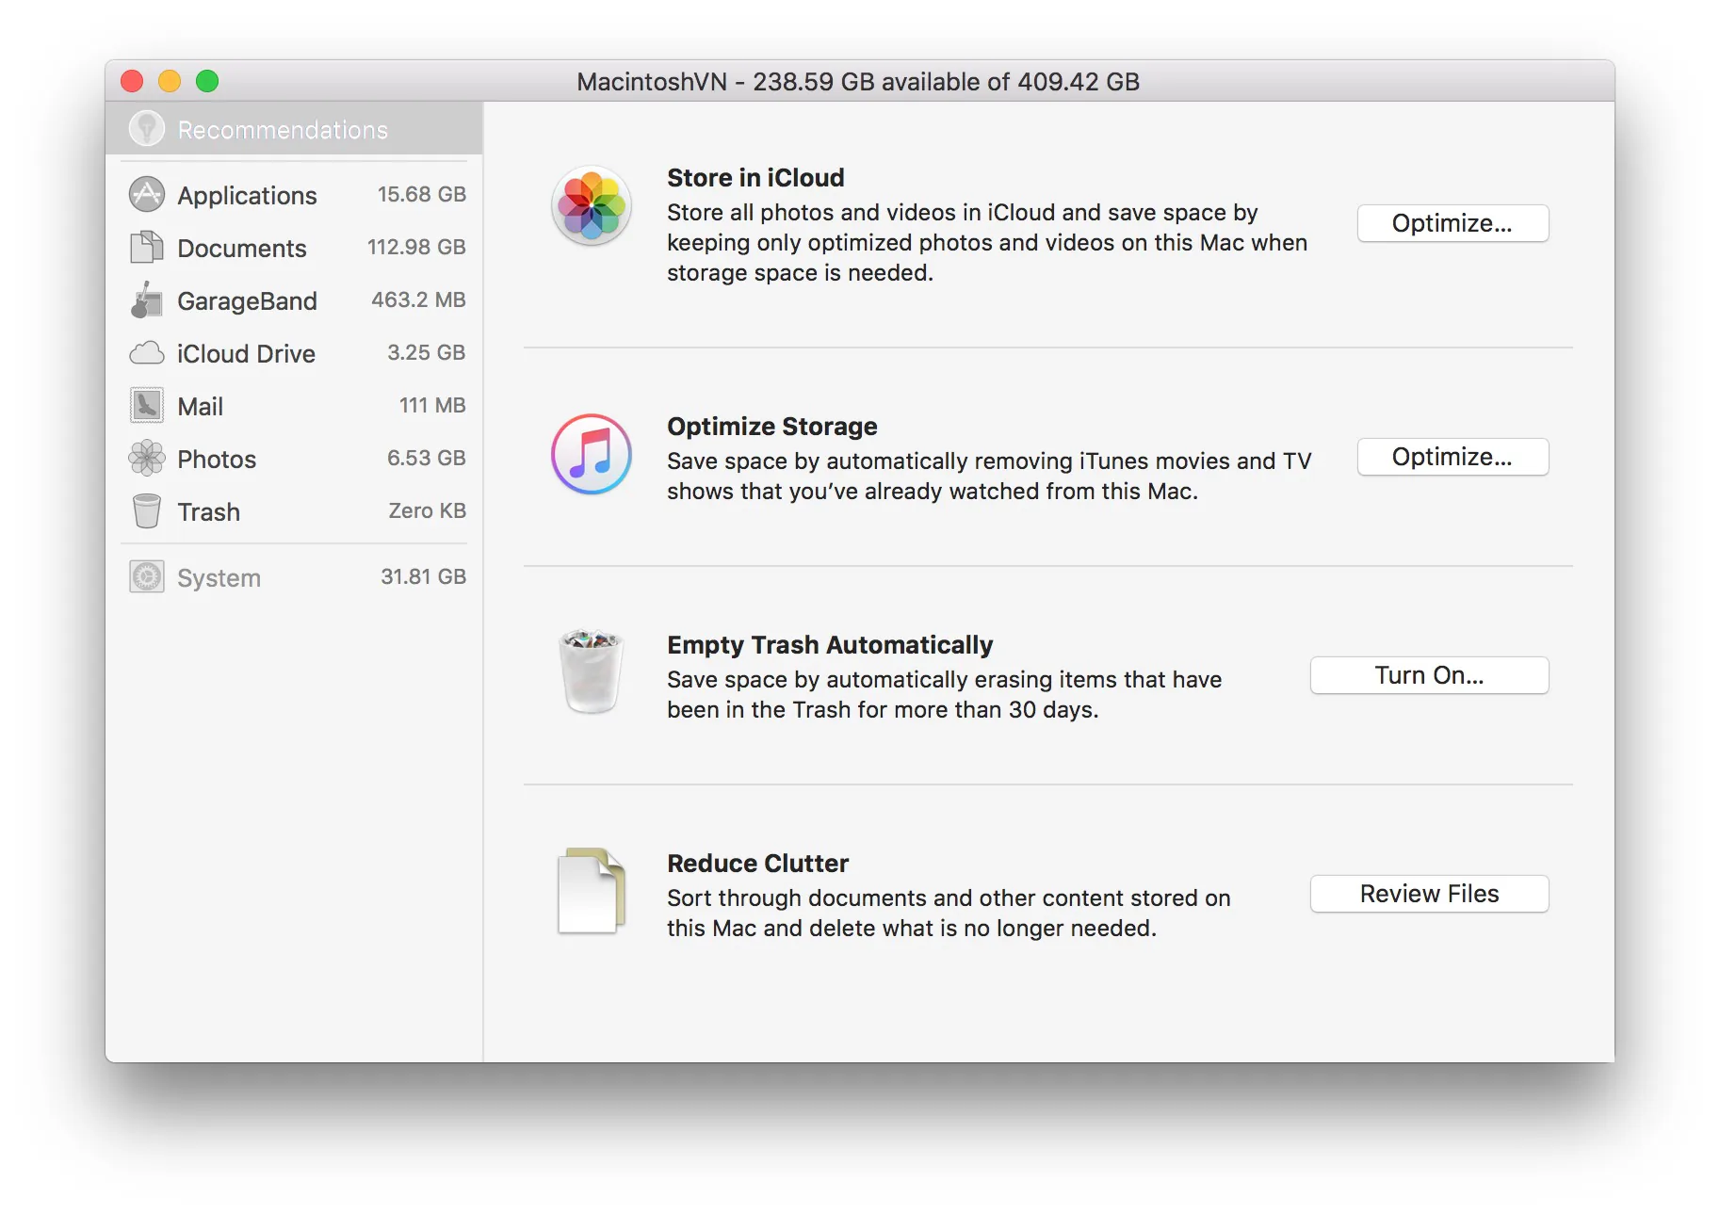The width and height of the screenshot is (1720, 1213).
Task: Click the System gear icon
Action: coord(147,576)
